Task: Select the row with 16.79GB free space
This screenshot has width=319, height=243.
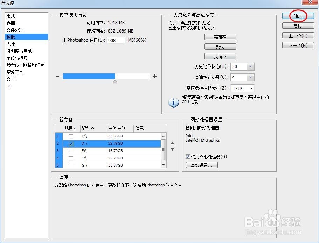Action: (x=108, y=151)
